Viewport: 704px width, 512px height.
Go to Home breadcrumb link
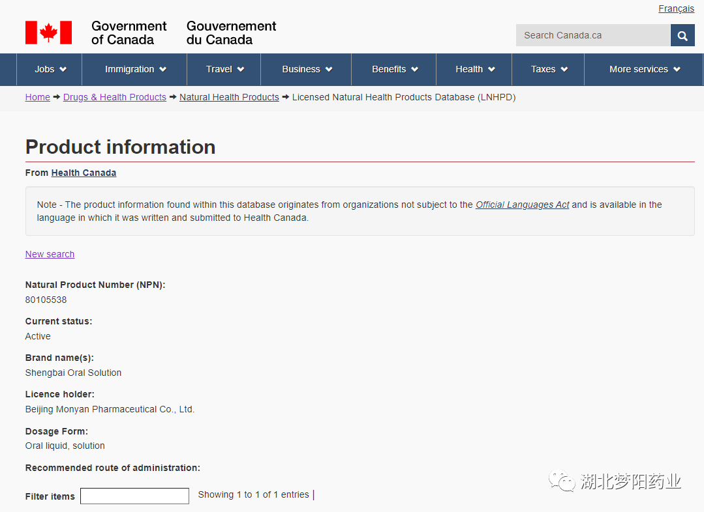pos(37,97)
